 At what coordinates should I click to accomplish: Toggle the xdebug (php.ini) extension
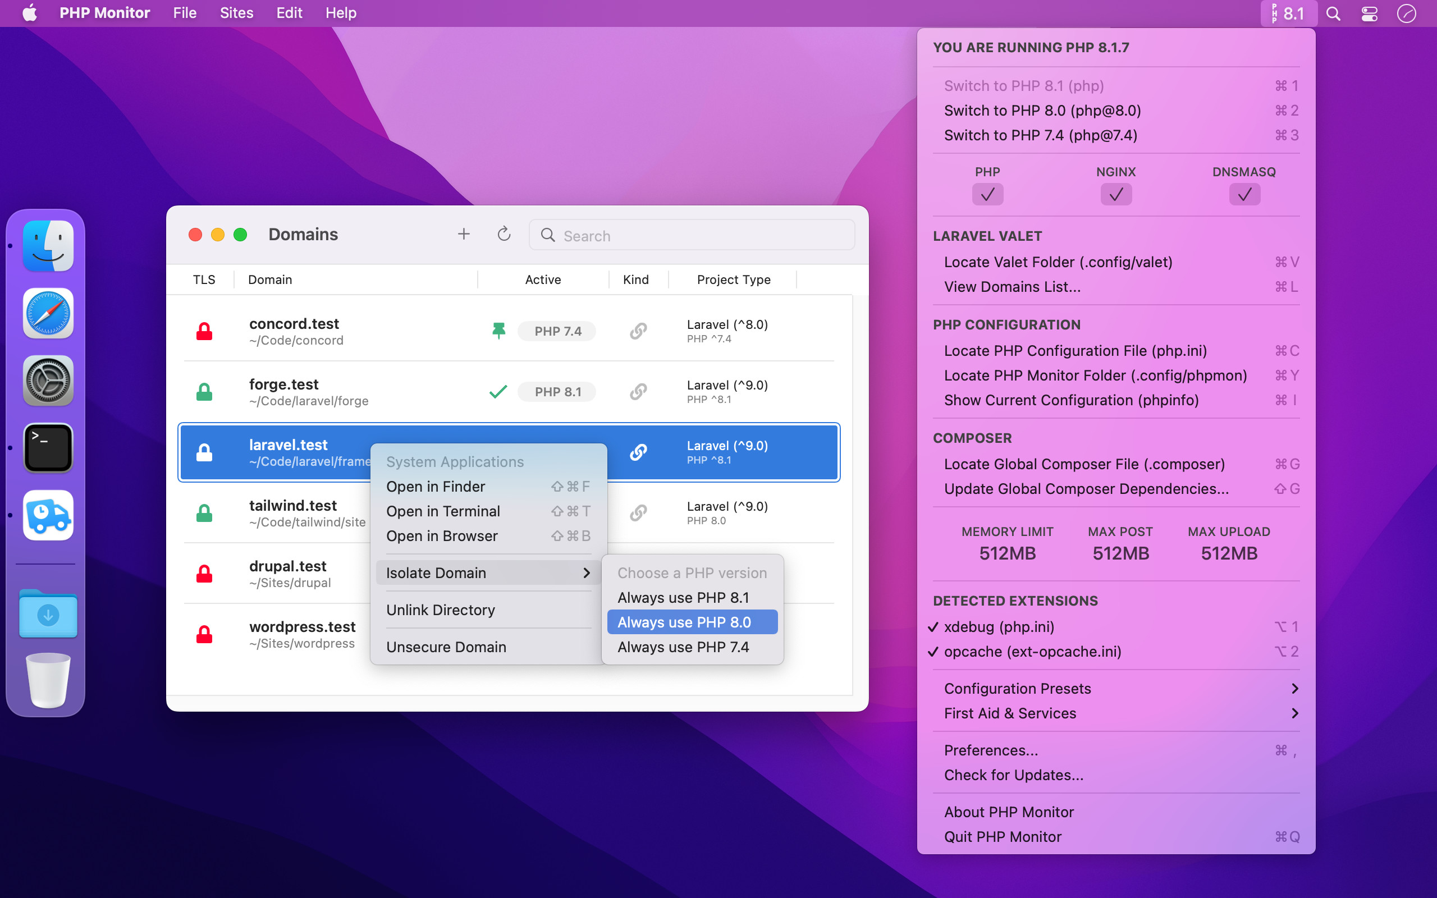point(1116,626)
